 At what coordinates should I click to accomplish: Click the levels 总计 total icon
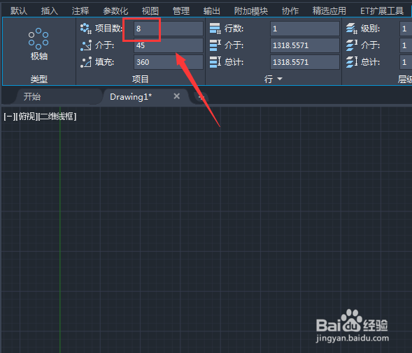pyautogui.click(x=352, y=62)
